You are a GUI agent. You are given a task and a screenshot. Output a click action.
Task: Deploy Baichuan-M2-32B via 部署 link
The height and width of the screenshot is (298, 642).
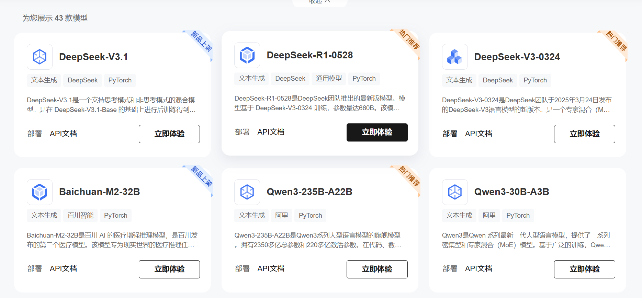(x=35, y=268)
